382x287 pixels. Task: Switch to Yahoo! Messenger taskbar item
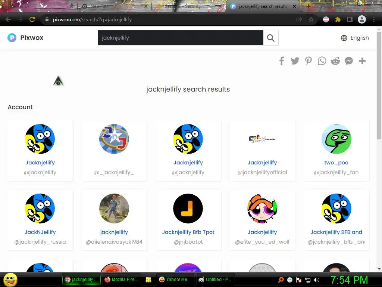pyautogui.click(x=175, y=280)
